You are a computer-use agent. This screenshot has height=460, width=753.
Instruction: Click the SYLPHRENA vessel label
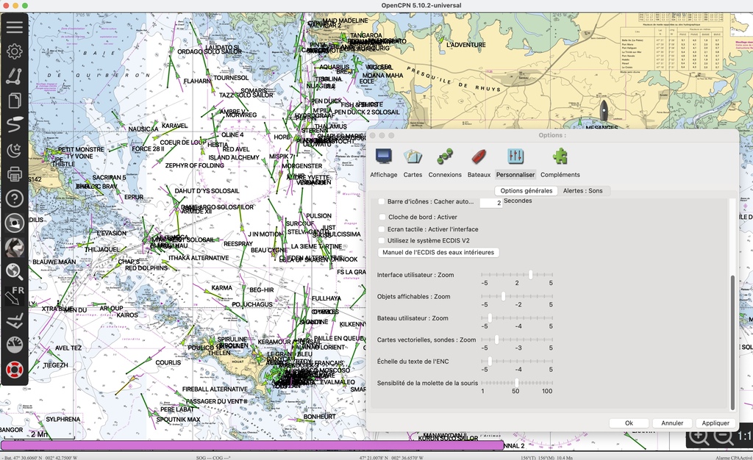63,420
